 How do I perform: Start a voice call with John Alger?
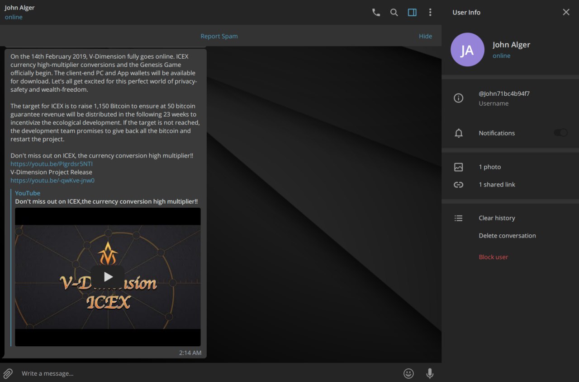pos(376,13)
